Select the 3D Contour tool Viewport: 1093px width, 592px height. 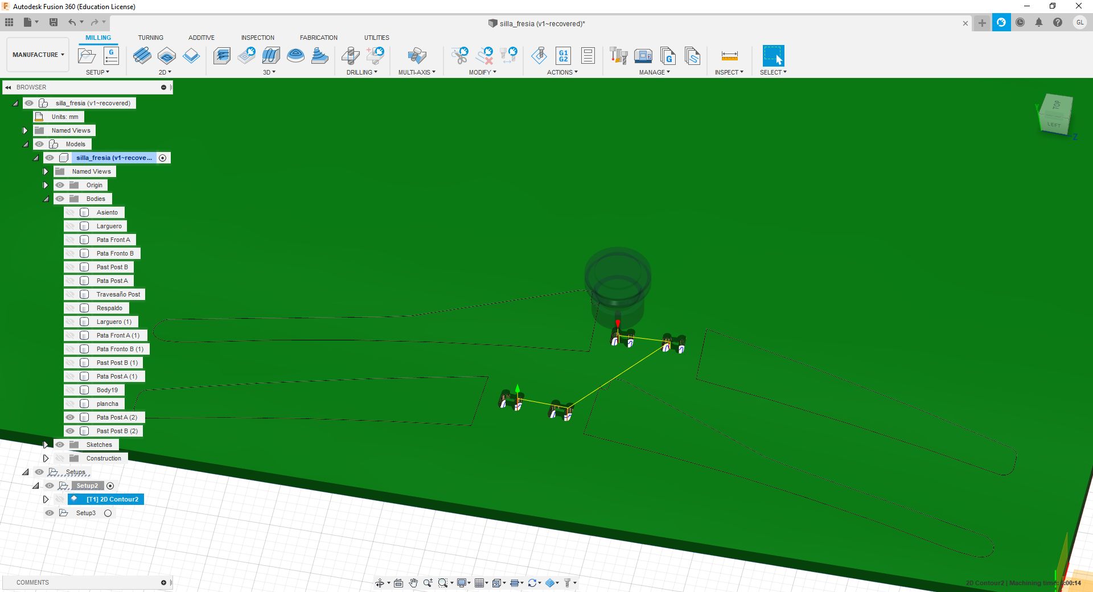(x=295, y=56)
